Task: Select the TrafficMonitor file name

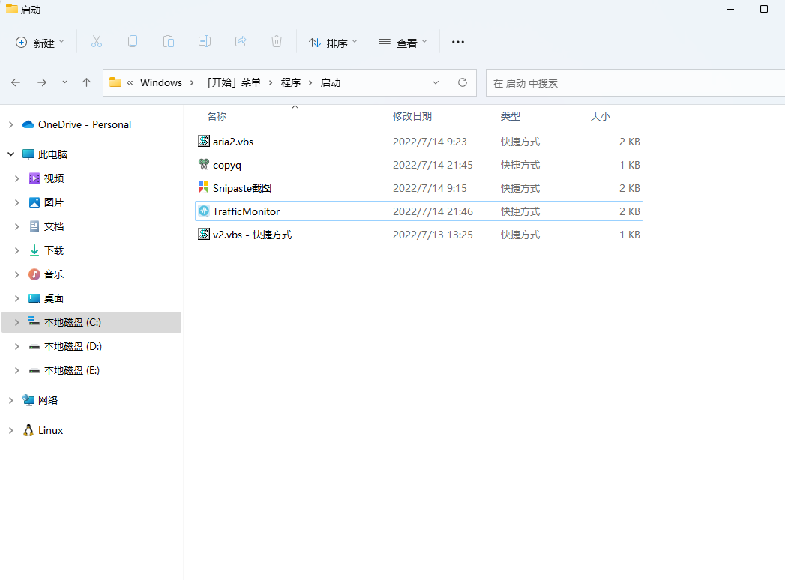Action: 246,211
